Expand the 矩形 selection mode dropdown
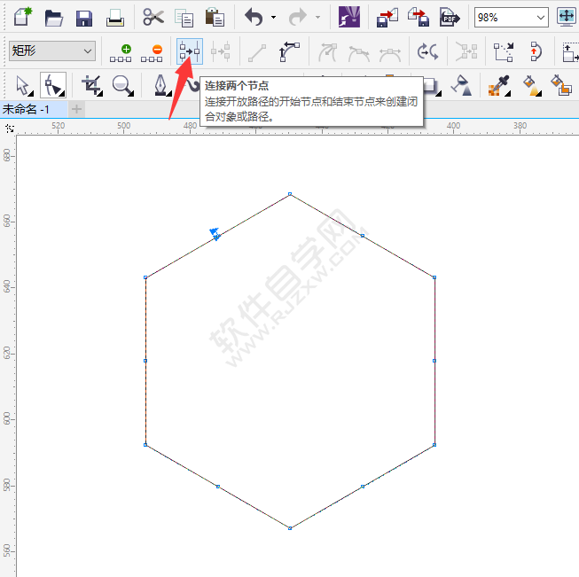The height and width of the screenshot is (577, 579). pos(86,52)
